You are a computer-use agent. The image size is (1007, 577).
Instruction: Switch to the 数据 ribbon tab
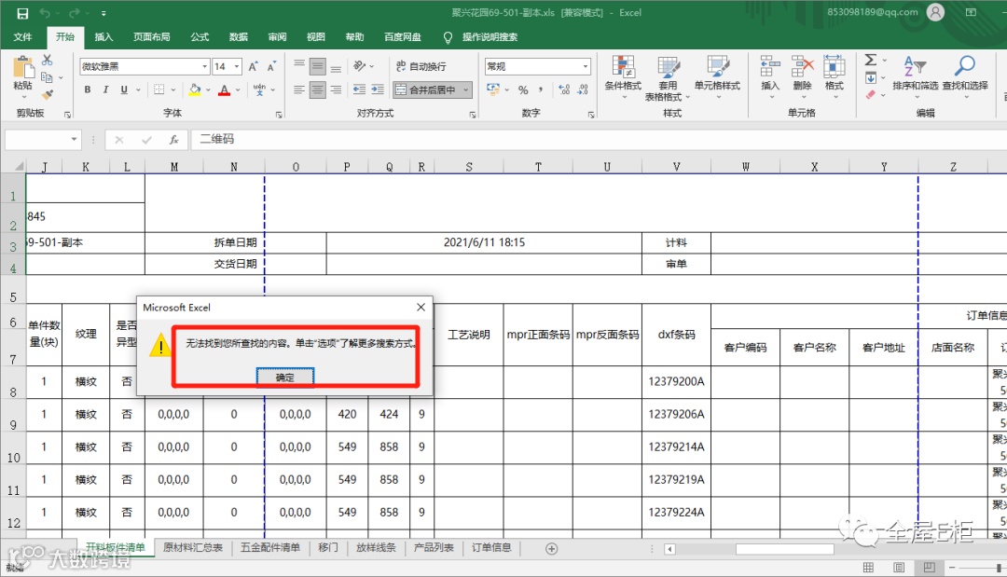click(239, 37)
